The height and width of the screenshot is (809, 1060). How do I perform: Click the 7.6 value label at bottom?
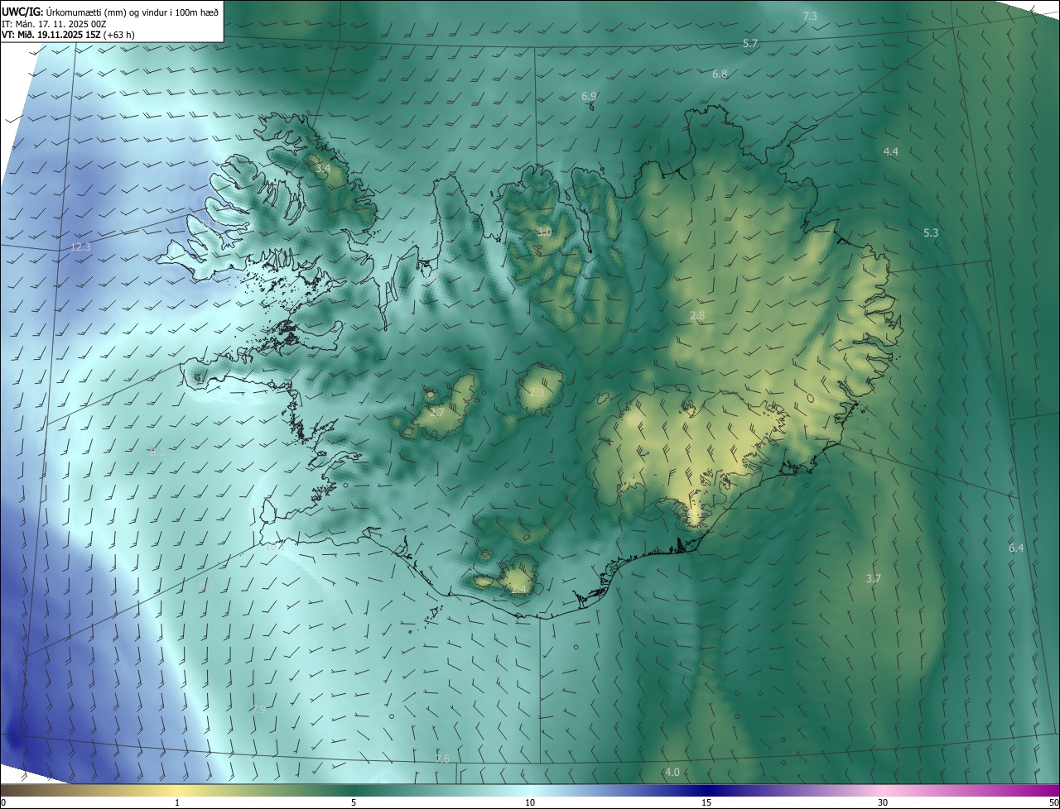[x=442, y=759]
